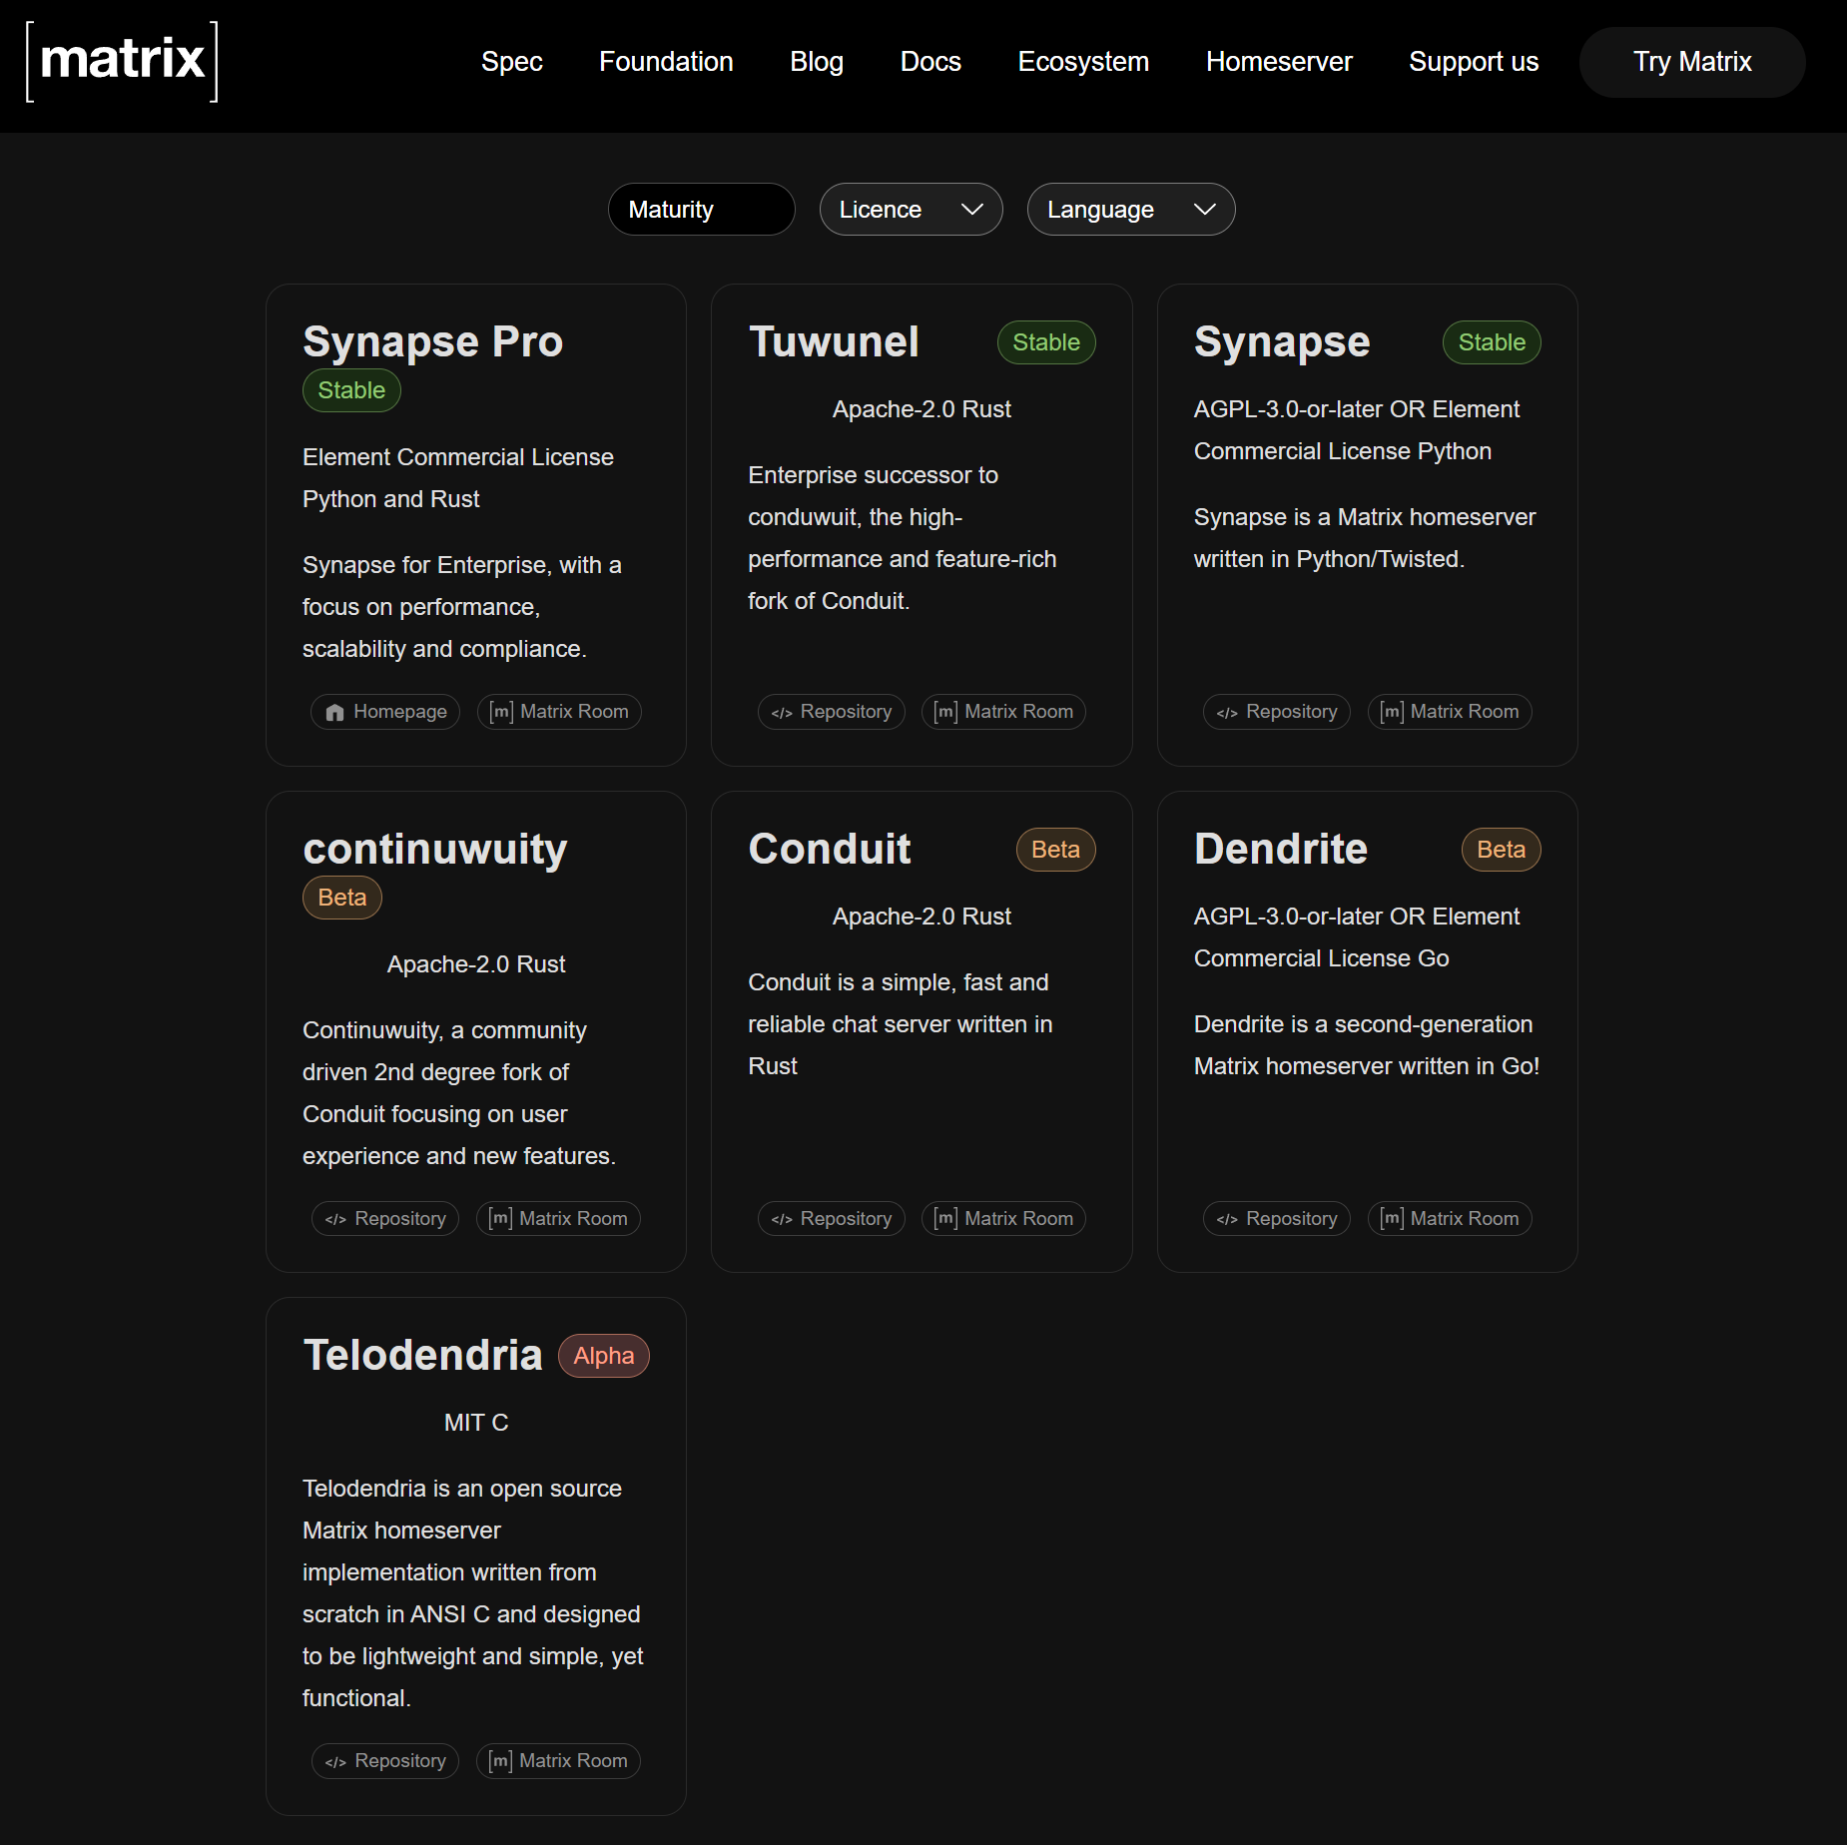Click the [m] icon on Dendrite card
This screenshot has height=1845, width=1847.
coord(1392,1219)
